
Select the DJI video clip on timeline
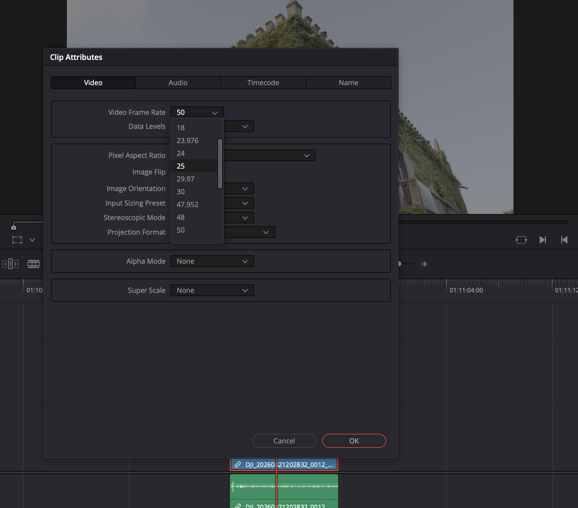point(284,464)
